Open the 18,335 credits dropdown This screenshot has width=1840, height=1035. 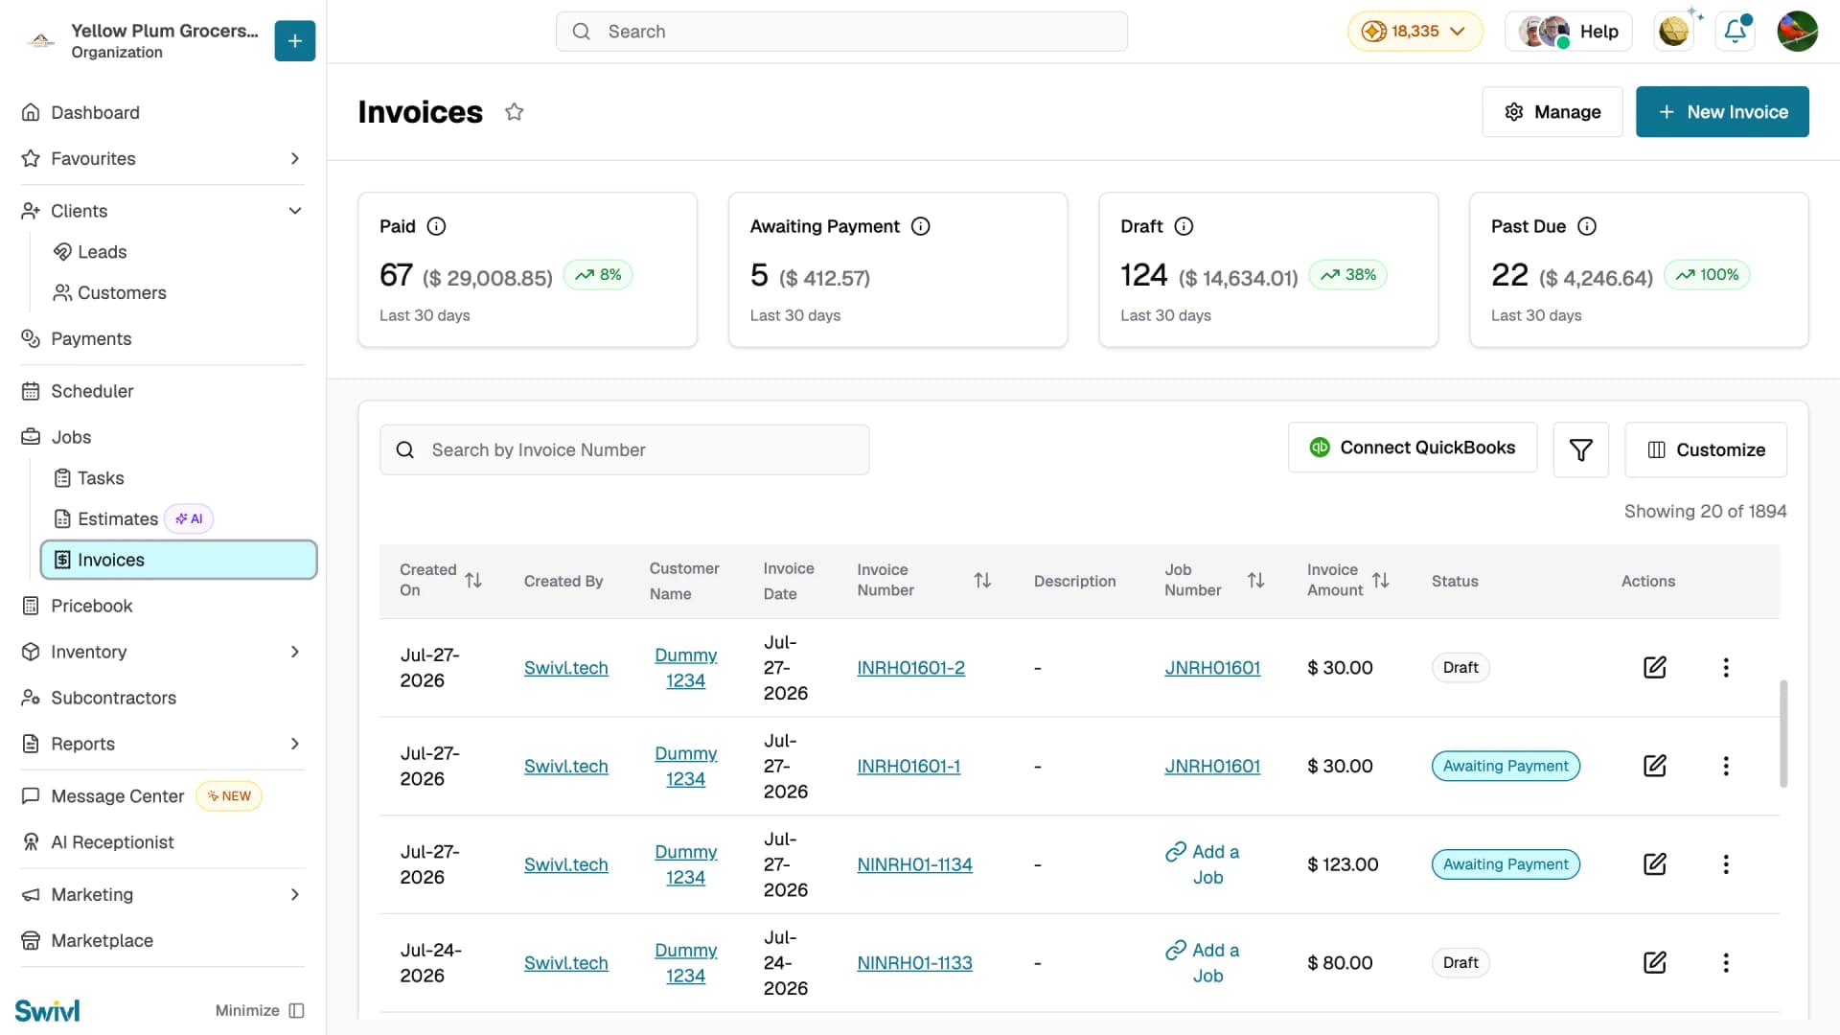(1414, 32)
